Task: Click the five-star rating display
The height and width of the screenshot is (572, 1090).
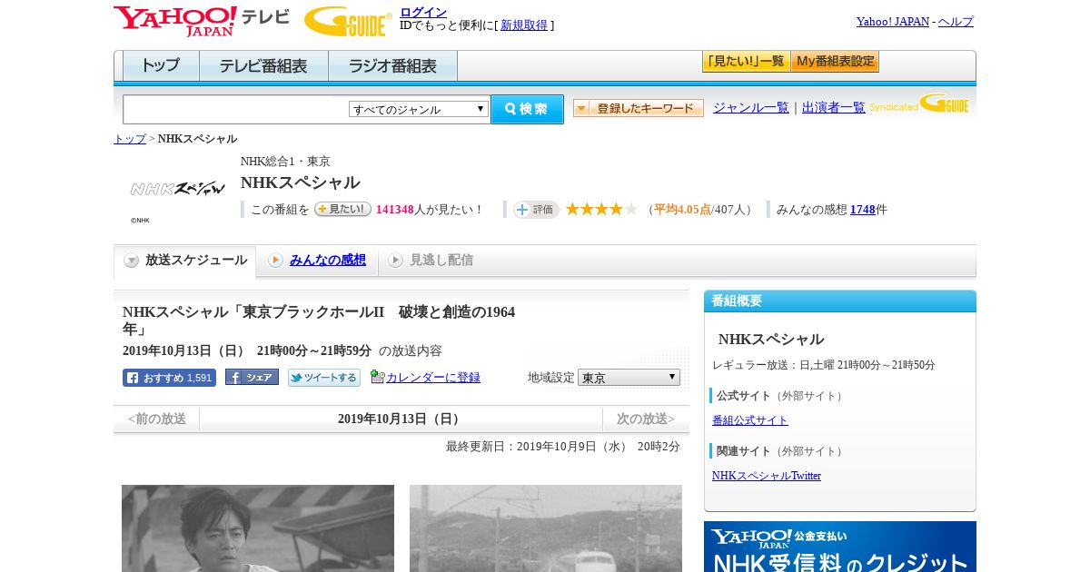Action: click(x=601, y=210)
